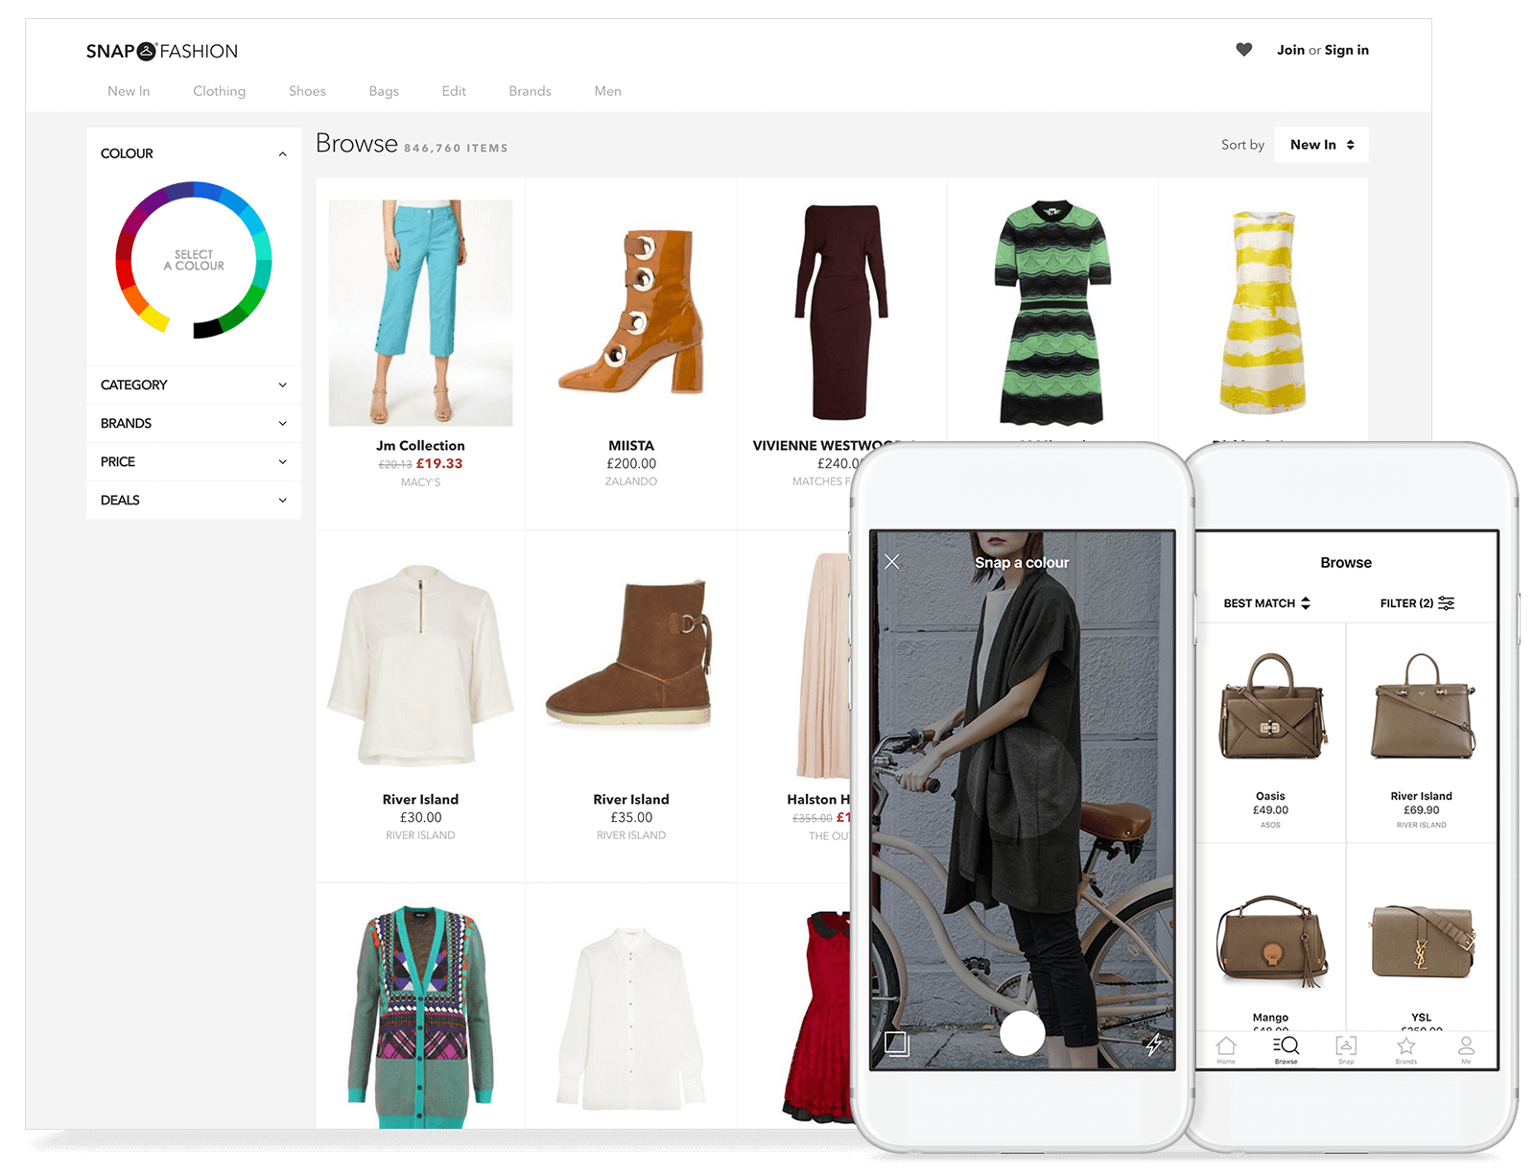The width and height of the screenshot is (1535, 1171).
Task: Open the turquoise capri pants image
Action: point(420,313)
